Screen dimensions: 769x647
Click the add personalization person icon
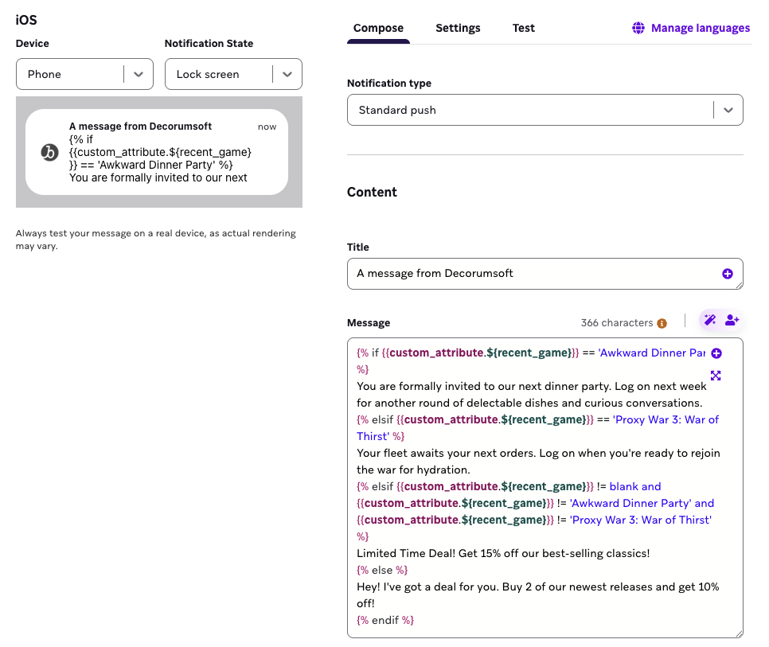coord(732,320)
